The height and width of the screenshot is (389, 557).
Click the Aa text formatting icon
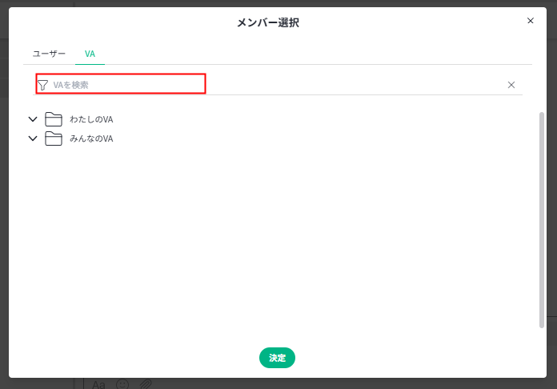tap(98, 384)
